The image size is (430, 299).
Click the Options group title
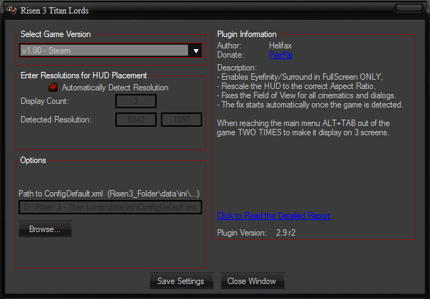coord(33,160)
